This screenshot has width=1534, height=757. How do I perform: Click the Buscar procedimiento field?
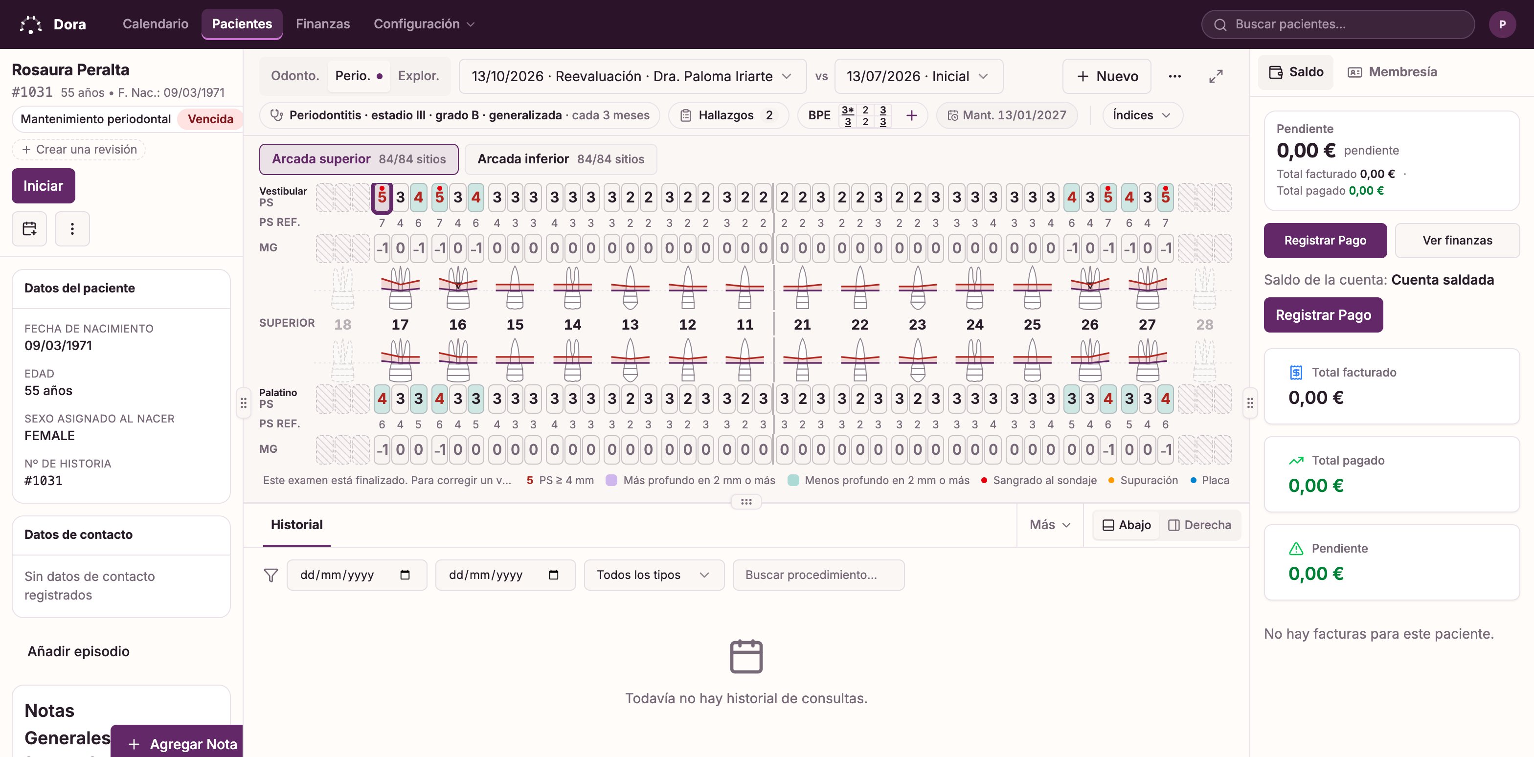pyautogui.click(x=818, y=575)
